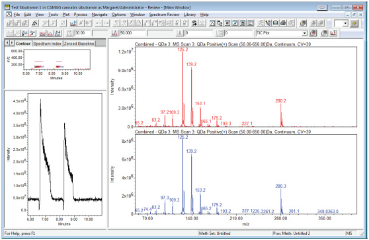Viewport: 369px width, 240px height.
Task: Click the integrate chromatogram icon with question mark
Action: click(73, 23)
